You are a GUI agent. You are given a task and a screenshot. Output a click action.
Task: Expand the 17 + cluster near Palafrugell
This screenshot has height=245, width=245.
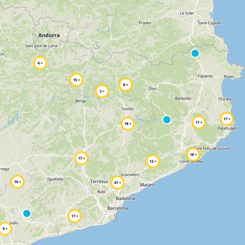point(227,119)
